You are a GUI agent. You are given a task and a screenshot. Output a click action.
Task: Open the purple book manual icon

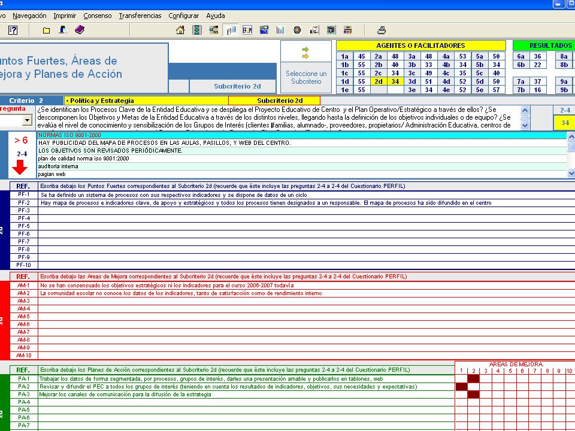[x=80, y=30]
